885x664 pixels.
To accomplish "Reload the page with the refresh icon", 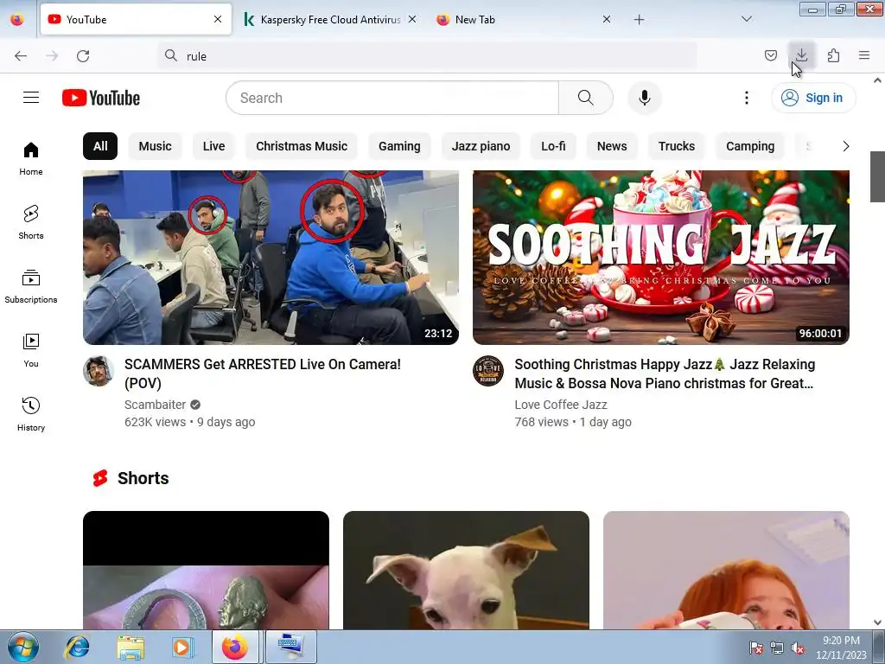I will (83, 56).
